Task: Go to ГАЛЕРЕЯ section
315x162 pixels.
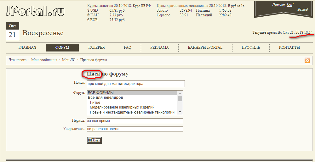Action: click(x=96, y=47)
